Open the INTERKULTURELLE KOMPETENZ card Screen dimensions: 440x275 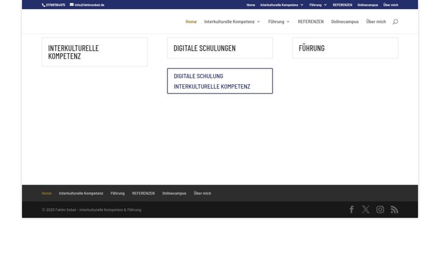tap(95, 52)
